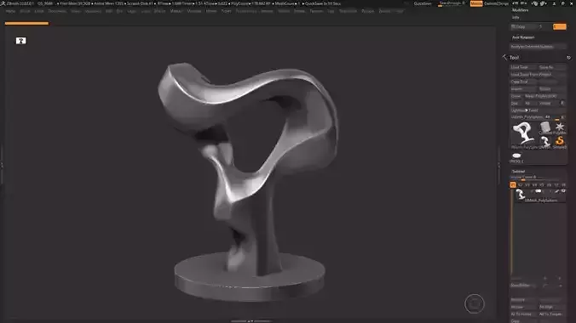Toggle the V4 visibility set button
This screenshot has height=323, width=576.
tap(534, 185)
